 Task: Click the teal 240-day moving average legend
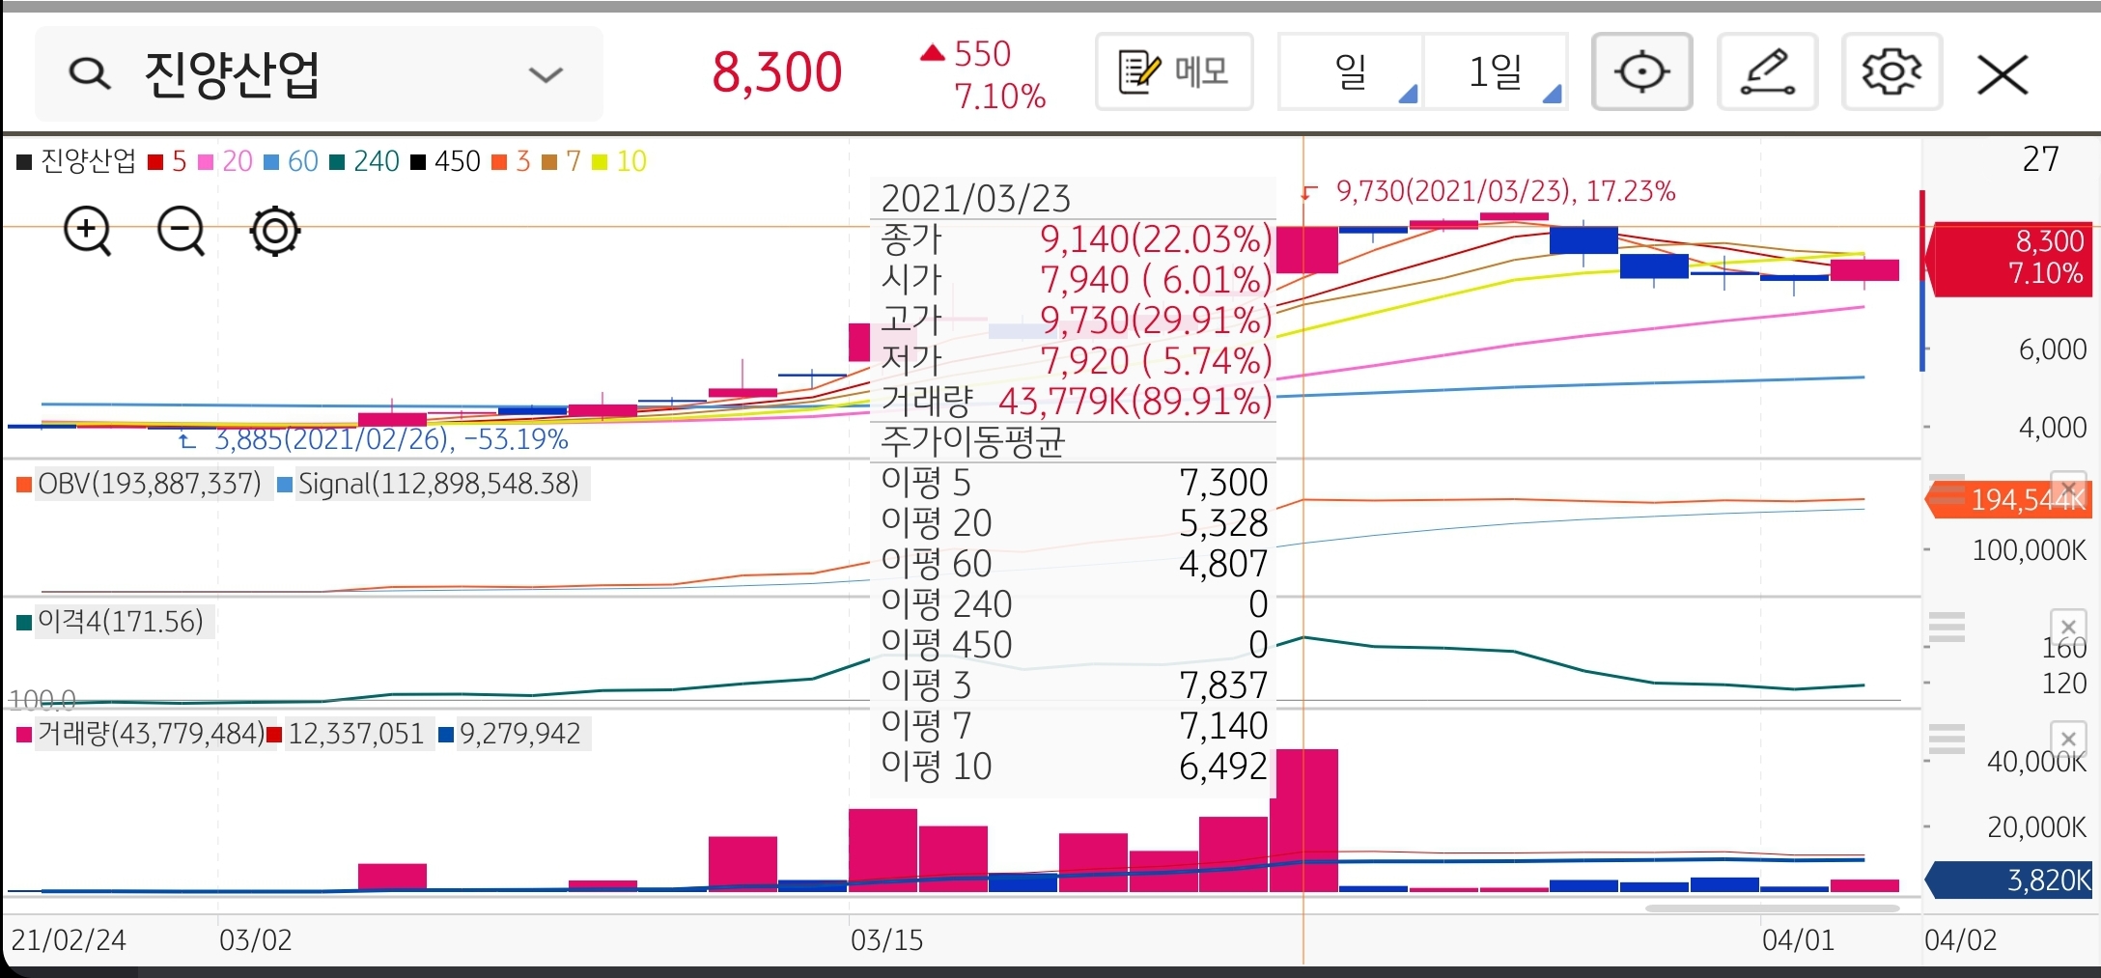tap(364, 161)
